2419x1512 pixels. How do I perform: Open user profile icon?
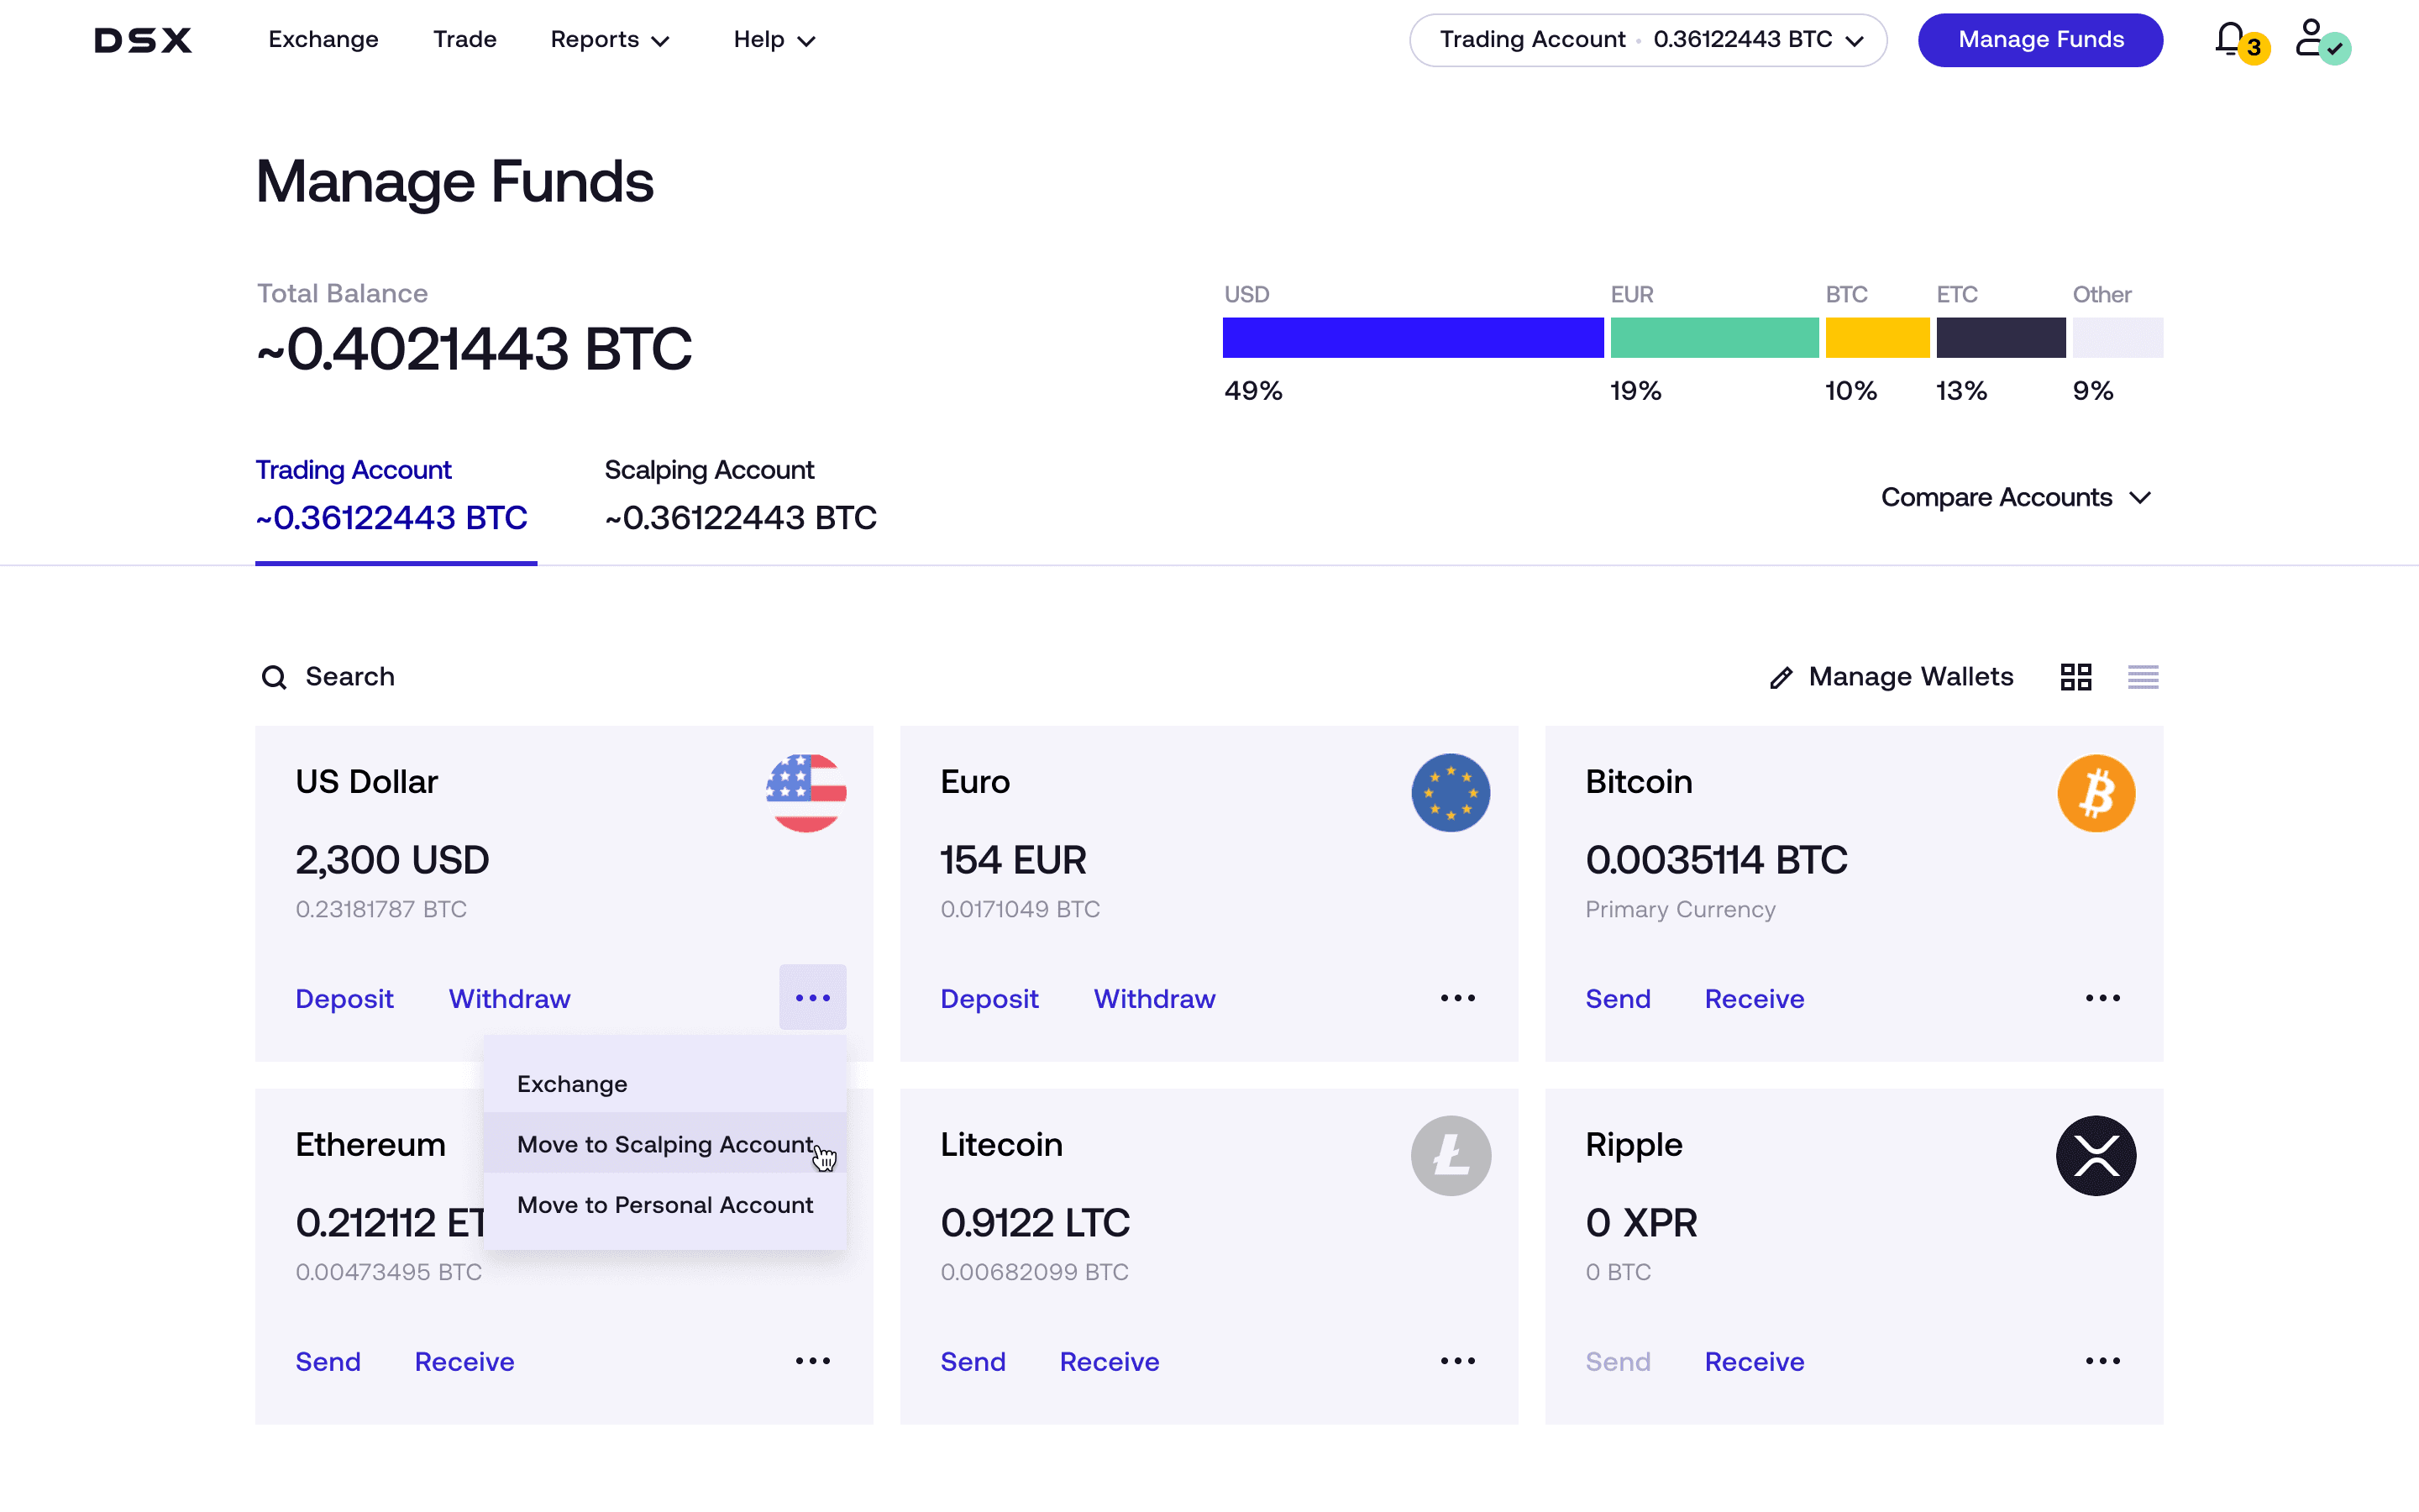pyautogui.click(x=2310, y=39)
